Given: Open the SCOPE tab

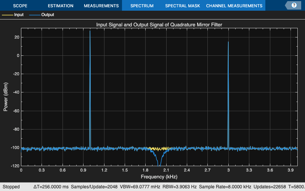Looking at the screenshot, I should (20, 6).
